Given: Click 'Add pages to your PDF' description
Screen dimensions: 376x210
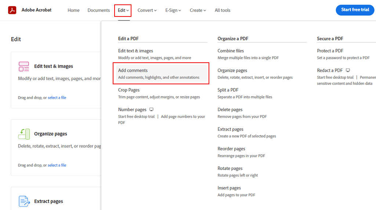Looking at the screenshot, I should pyautogui.click(x=236, y=195).
